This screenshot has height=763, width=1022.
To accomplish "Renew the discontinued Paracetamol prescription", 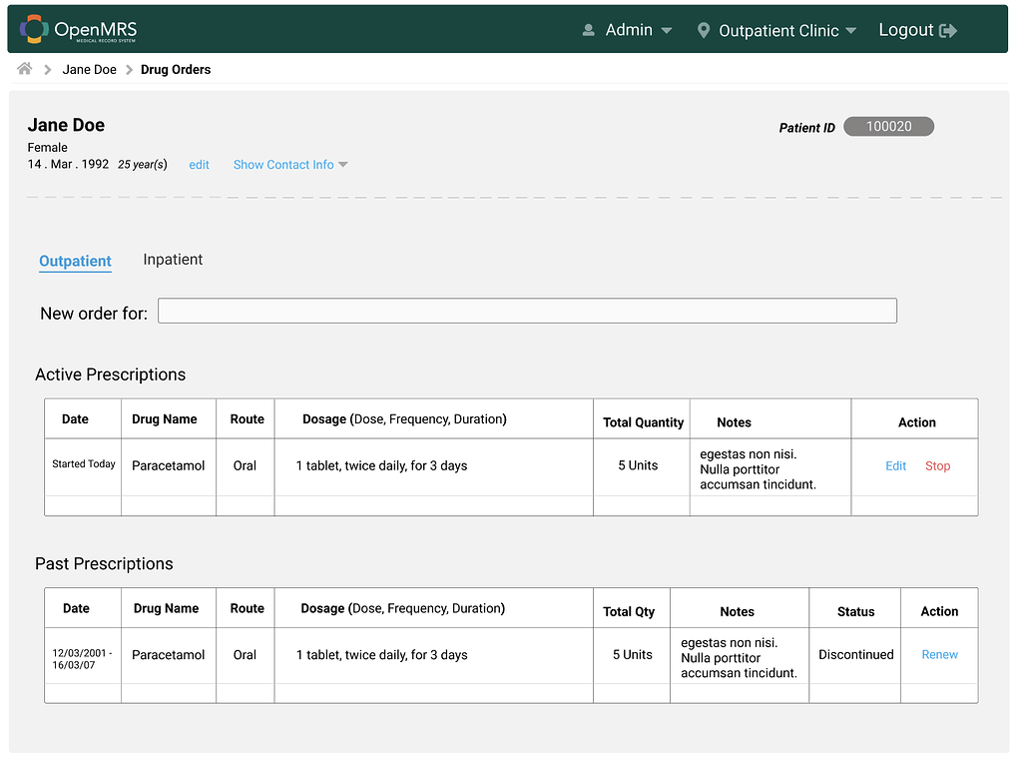I will [939, 654].
